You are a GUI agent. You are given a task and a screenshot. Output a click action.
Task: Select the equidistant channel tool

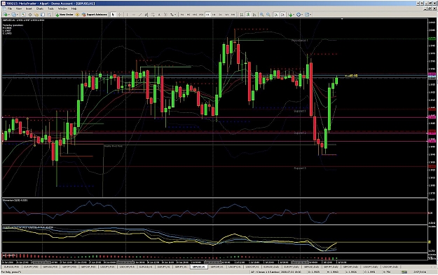[x=146, y=14]
